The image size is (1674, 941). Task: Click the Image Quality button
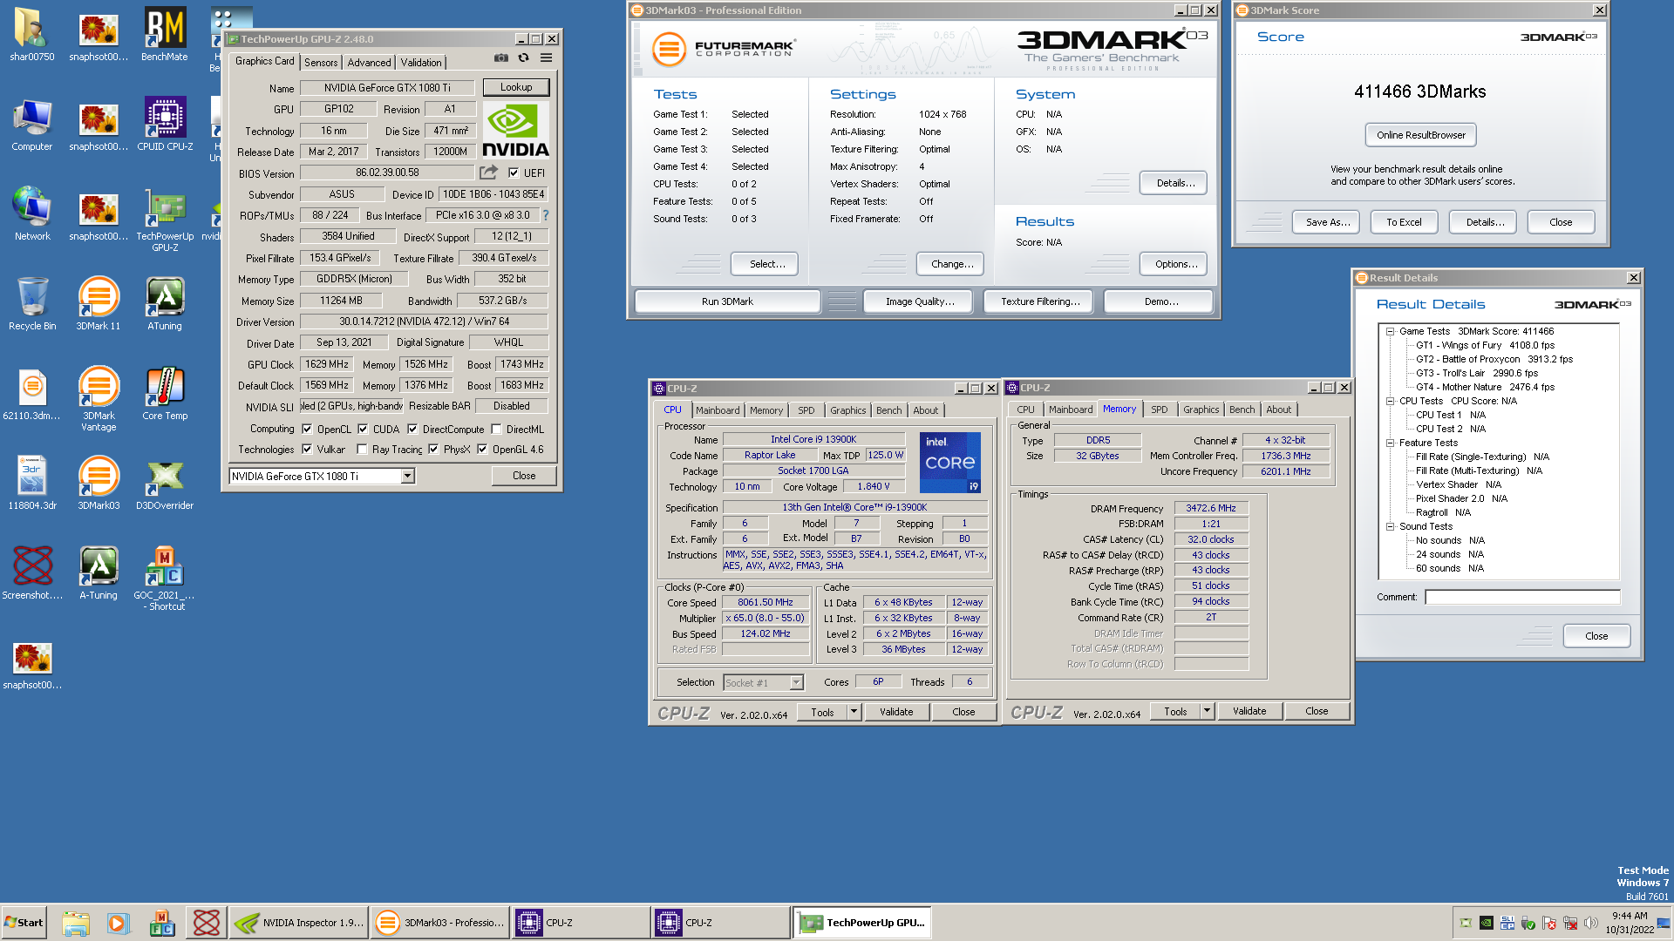(920, 301)
